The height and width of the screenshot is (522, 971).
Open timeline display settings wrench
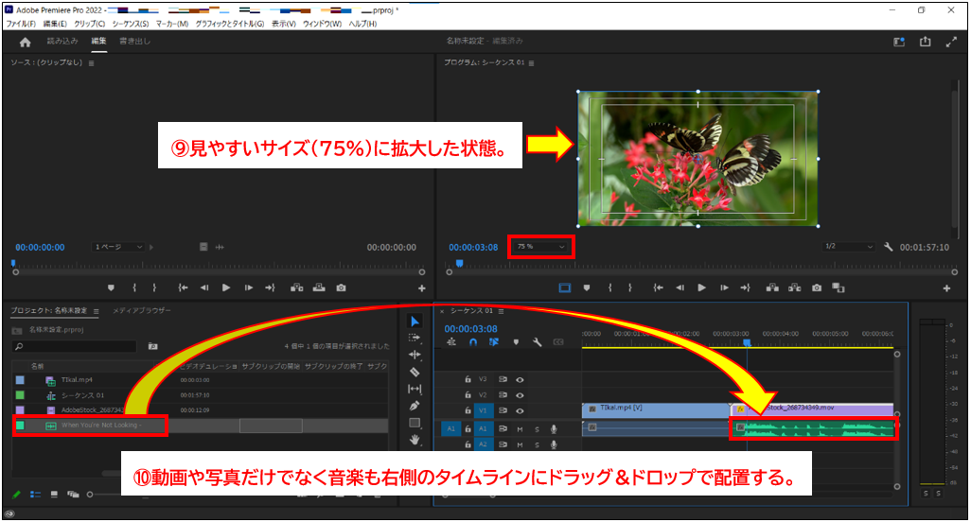click(537, 342)
